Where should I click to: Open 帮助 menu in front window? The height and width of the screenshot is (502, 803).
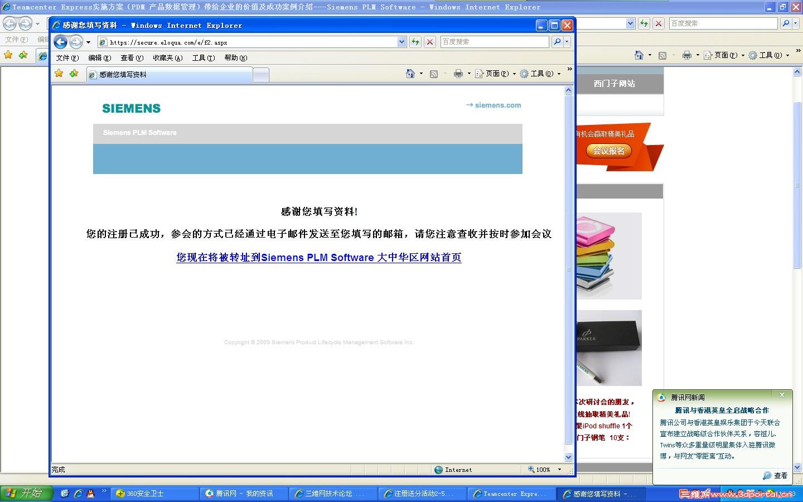(x=236, y=58)
